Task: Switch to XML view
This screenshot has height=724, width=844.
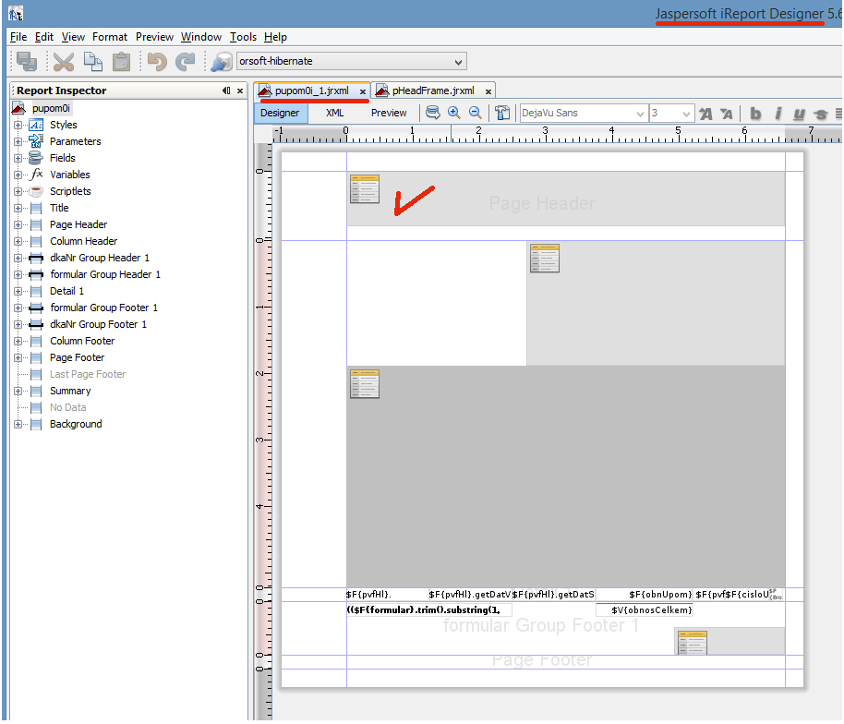Action: coord(335,113)
